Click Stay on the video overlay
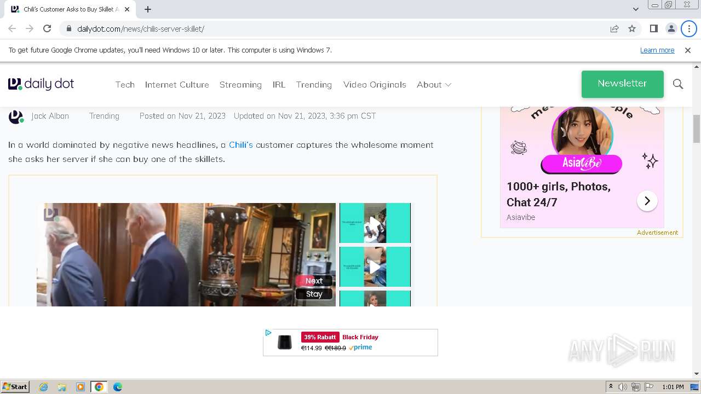 point(314,294)
